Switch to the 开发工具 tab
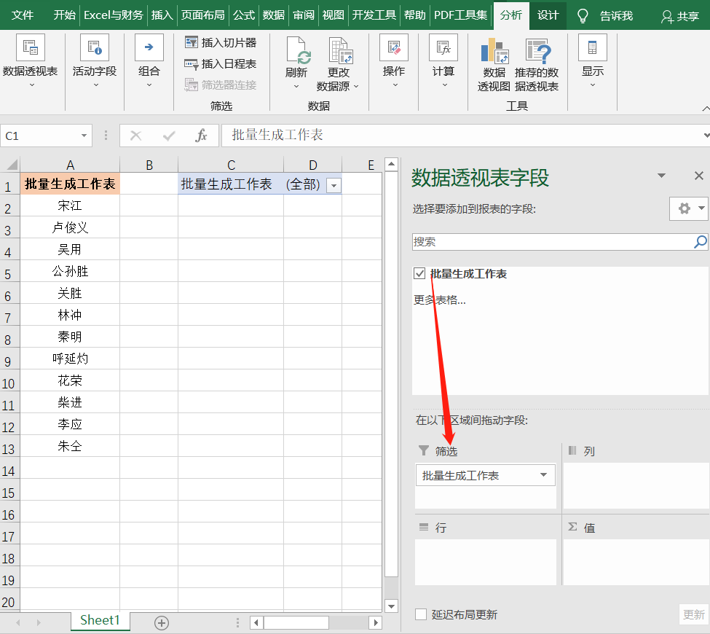710x634 pixels. click(x=374, y=15)
